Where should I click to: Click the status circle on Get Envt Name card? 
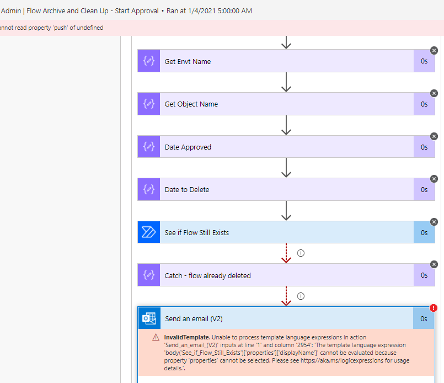434,50
